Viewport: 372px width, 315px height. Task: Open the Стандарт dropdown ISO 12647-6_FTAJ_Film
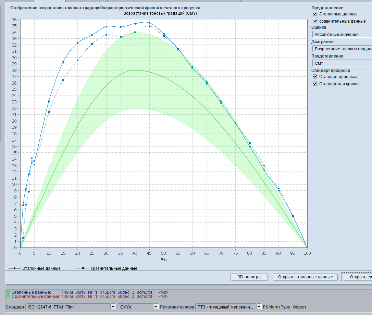pos(71,307)
